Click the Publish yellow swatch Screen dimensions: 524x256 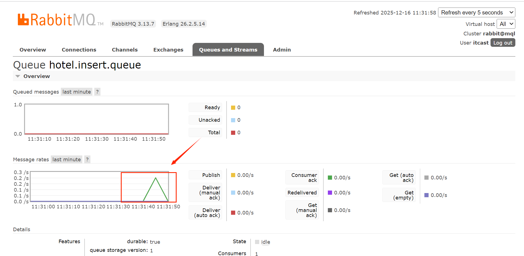pyautogui.click(x=233, y=175)
